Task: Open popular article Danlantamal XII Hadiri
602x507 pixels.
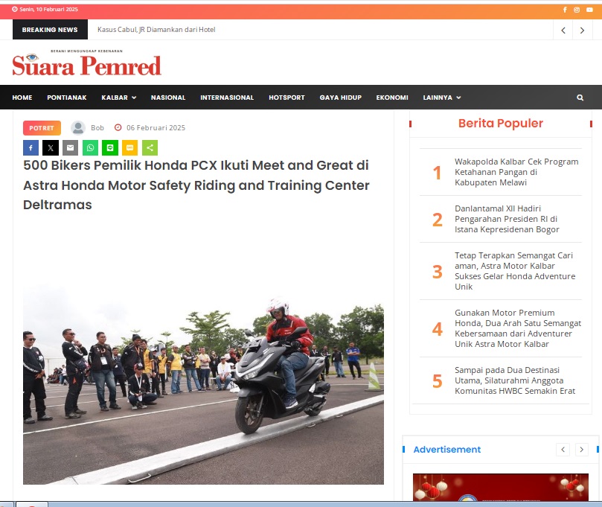Action: coord(507,219)
